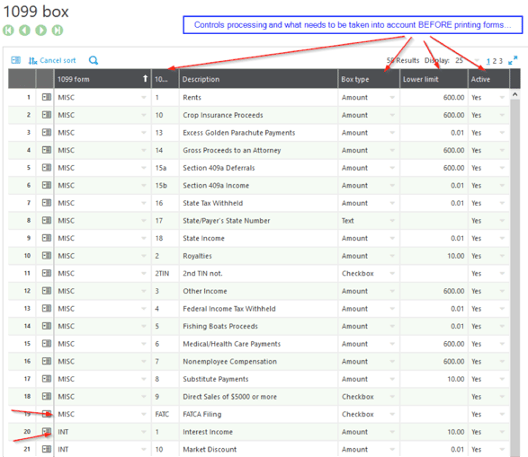Open 1099 form dropdown in Royalties row
Screen dimensions: 528x457
pos(144,256)
